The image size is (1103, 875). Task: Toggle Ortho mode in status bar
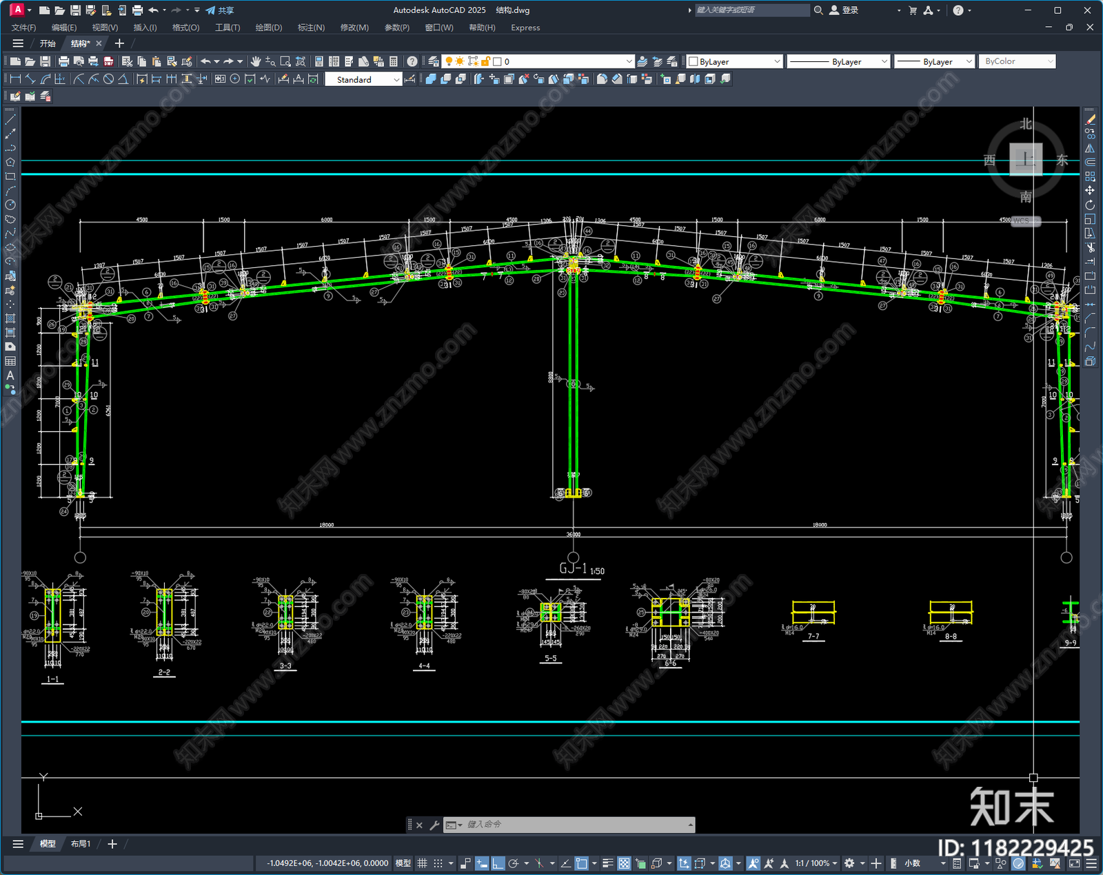[x=497, y=863]
